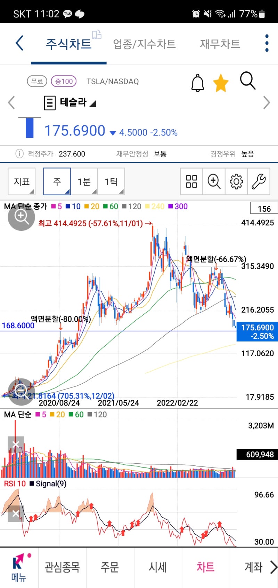
Task: Go back with the top-left arrow
Action: pyautogui.click(x=19, y=43)
